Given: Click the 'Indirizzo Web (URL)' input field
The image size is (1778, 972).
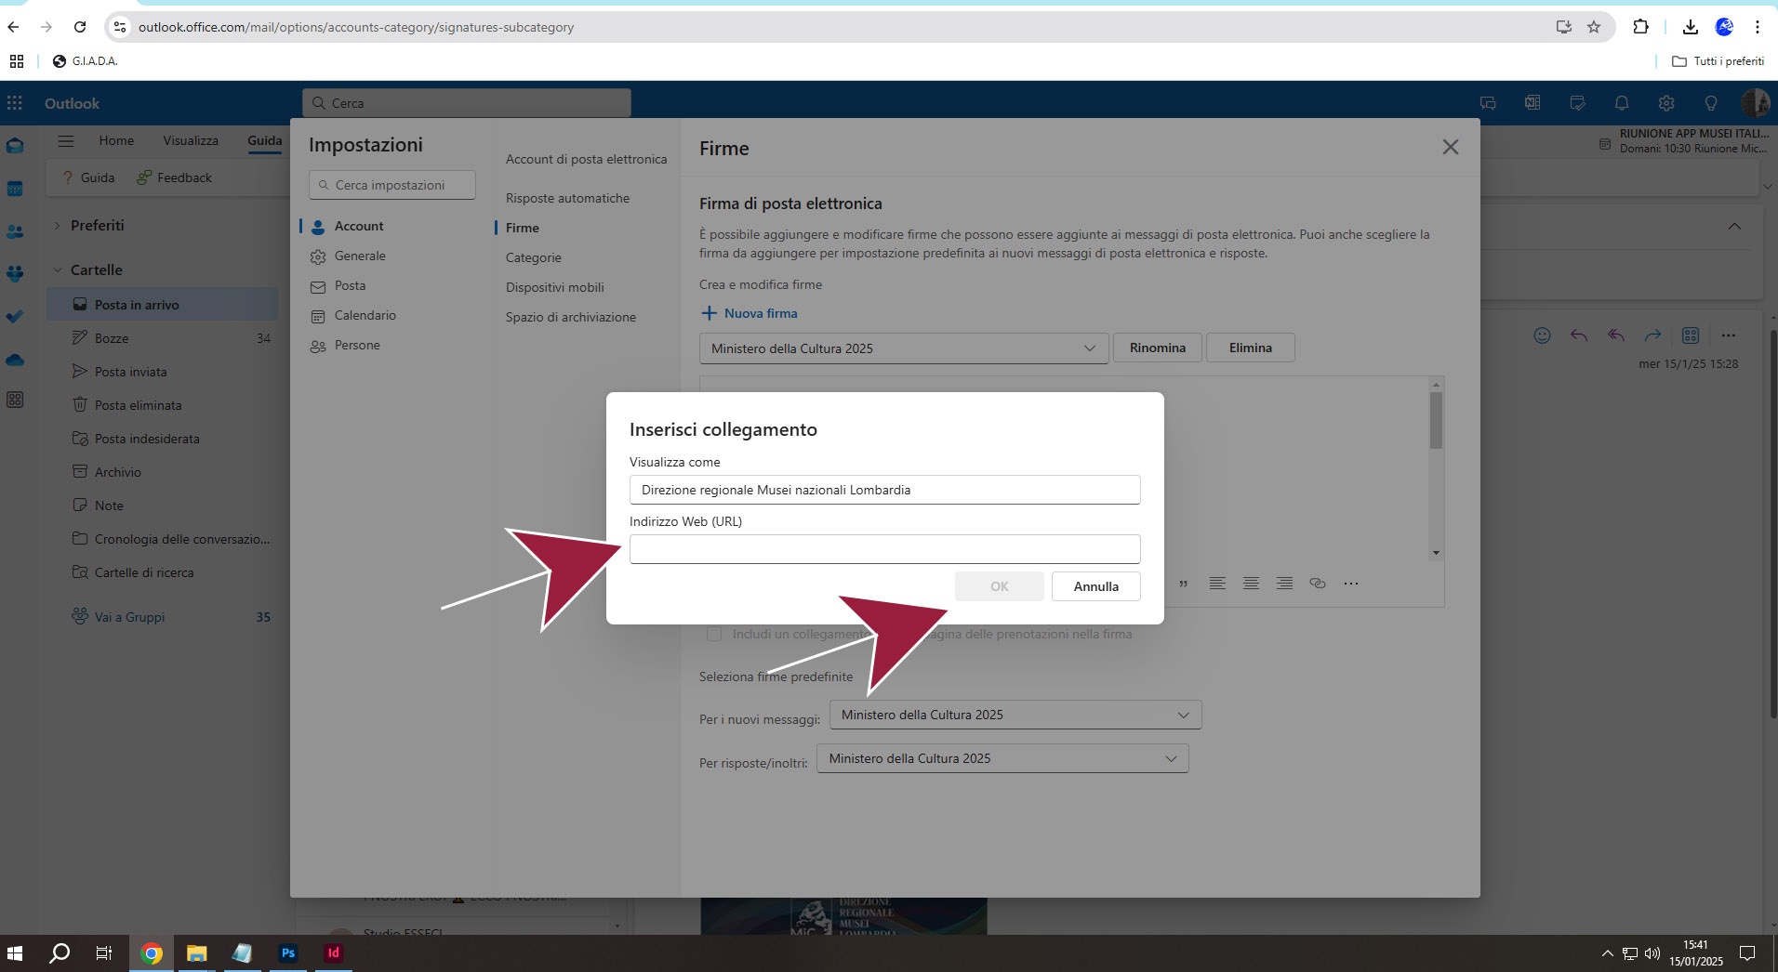Looking at the screenshot, I should 884,549.
